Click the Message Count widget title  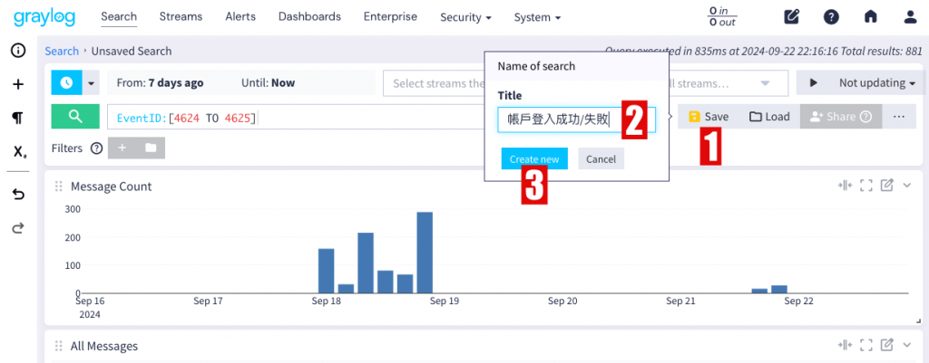pos(112,186)
